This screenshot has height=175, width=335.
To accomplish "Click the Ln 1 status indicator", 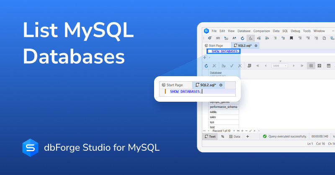I will tap(310, 144).
